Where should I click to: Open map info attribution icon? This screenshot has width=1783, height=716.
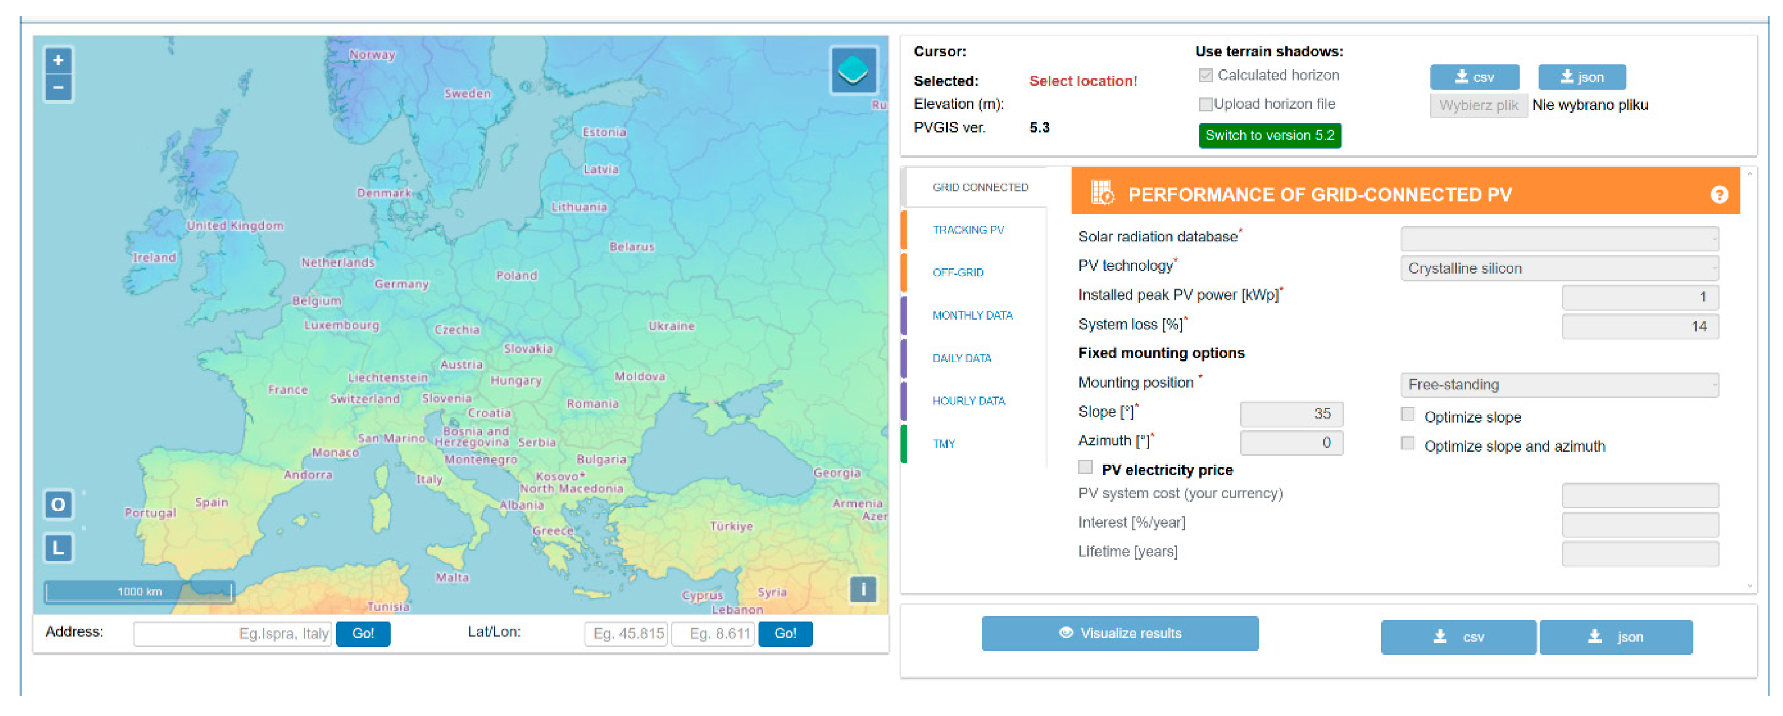[x=862, y=589]
